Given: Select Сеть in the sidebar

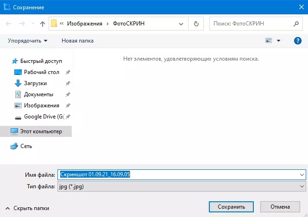Looking at the screenshot, I should point(26,146).
